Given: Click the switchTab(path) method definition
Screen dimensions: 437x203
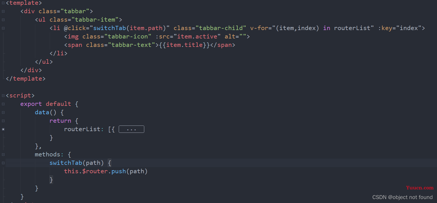Looking at the screenshot, I should click(x=77, y=163).
